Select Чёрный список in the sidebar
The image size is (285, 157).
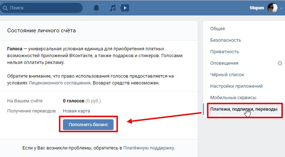coord(227,75)
